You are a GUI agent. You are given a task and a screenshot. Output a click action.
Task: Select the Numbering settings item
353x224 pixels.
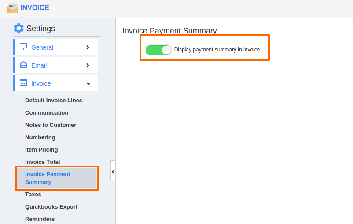point(40,137)
